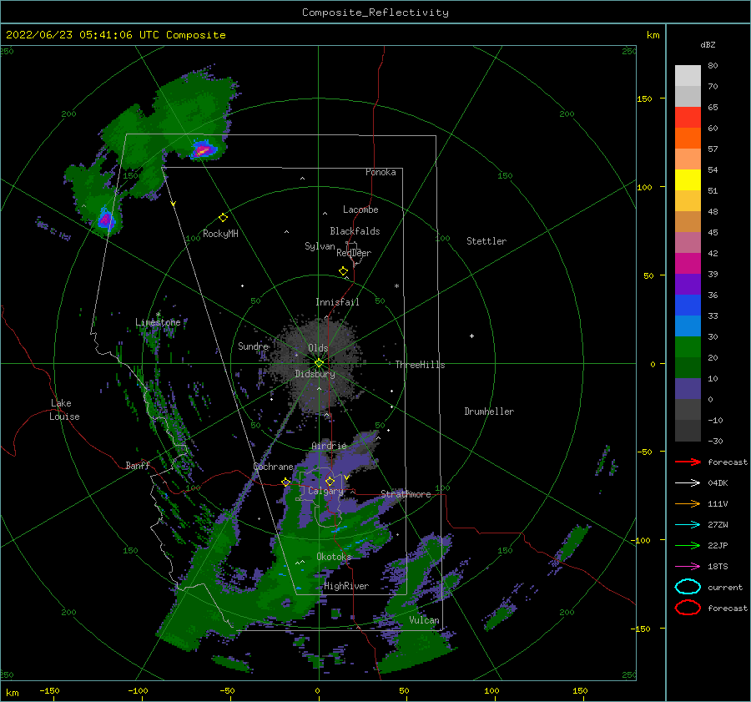Click the RockyMH label
Viewport: 751px width, 702px height.
pos(220,234)
